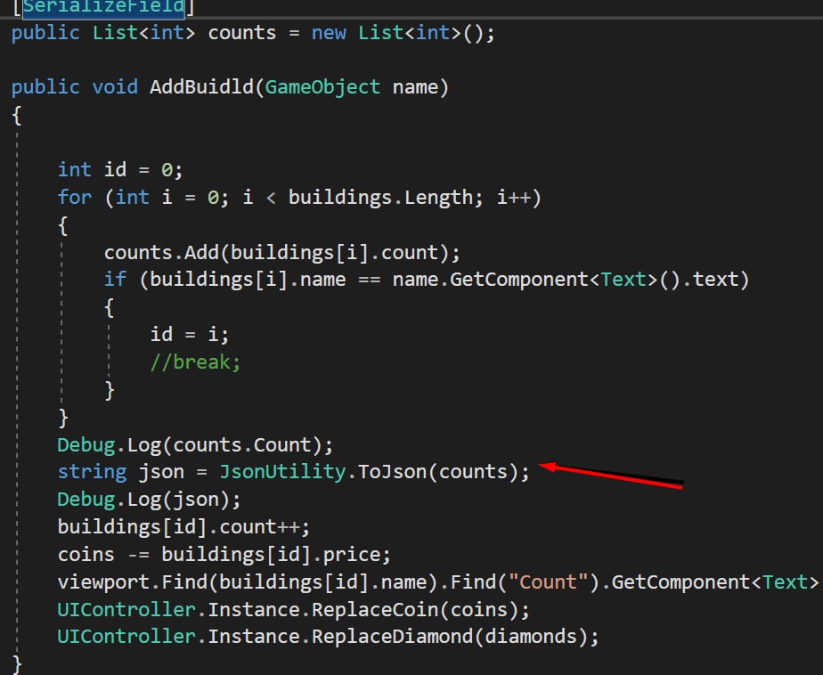Viewport: 823px width, 675px height.
Task: Click the 'if' keyword
Action: 115,280
